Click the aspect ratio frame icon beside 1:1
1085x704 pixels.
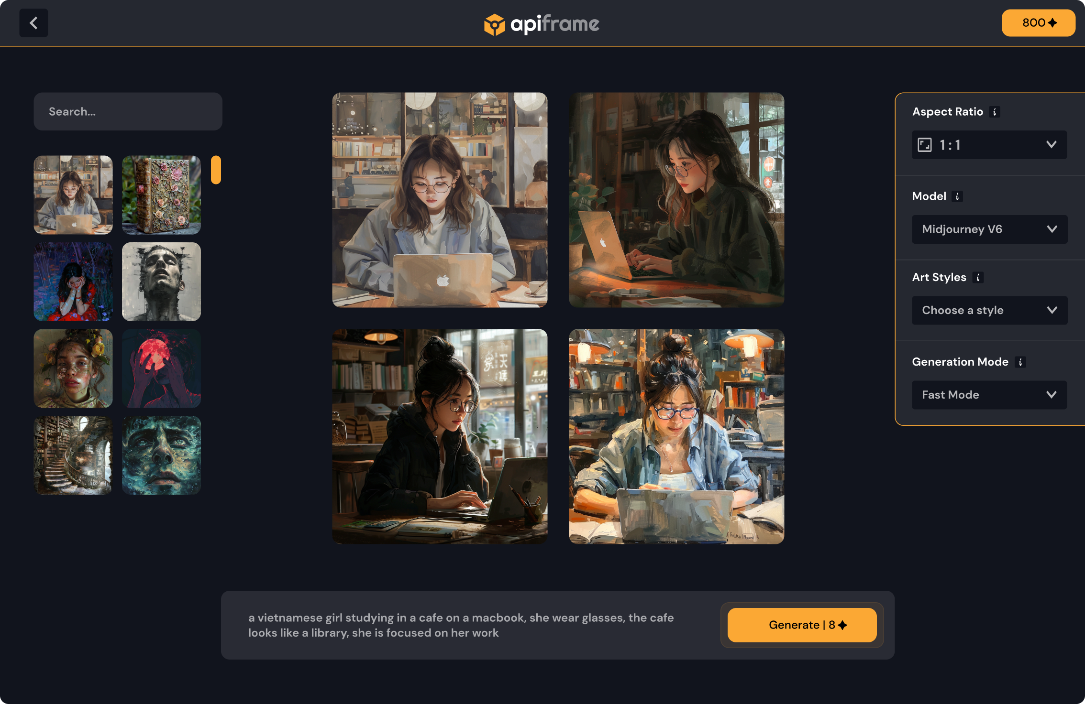925,145
